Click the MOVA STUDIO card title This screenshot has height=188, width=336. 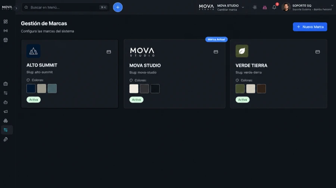(x=145, y=65)
